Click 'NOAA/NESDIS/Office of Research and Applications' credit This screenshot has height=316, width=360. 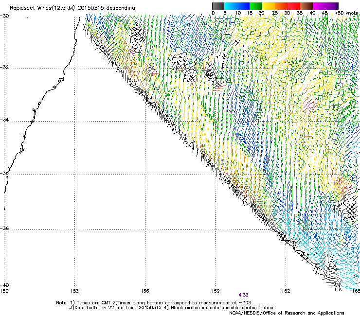coord(287,313)
